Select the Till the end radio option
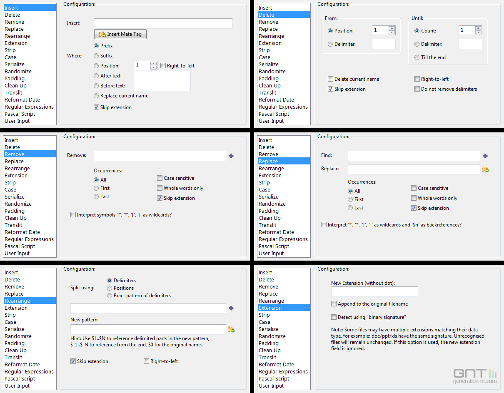This screenshot has height=393, width=504. pos(417,57)
